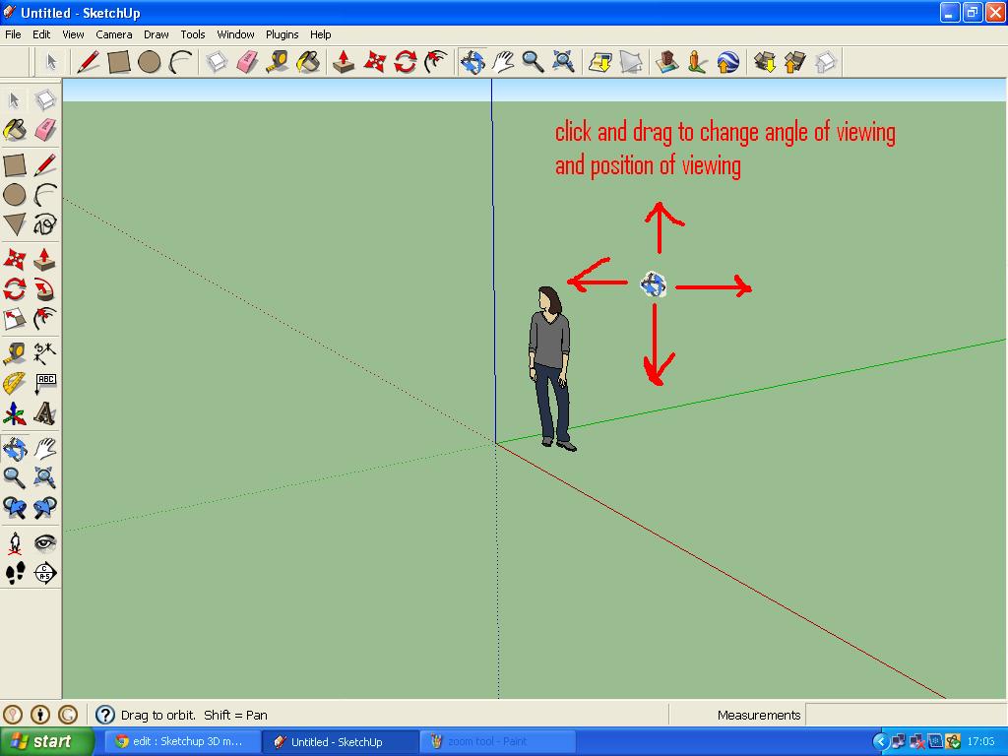Screen dimensions: 1008x756
Task: Click inside the Measurements field
Action: tap(886, 715)
